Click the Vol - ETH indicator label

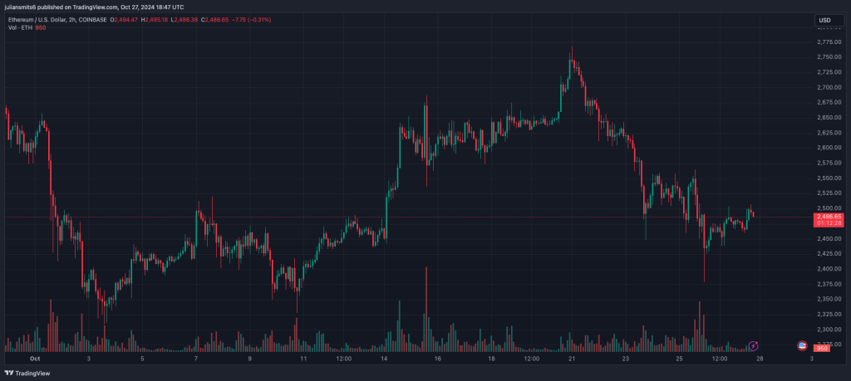point(18,27)
